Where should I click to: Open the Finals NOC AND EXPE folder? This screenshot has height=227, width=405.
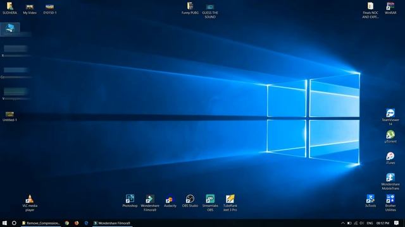tap(370, 10)
